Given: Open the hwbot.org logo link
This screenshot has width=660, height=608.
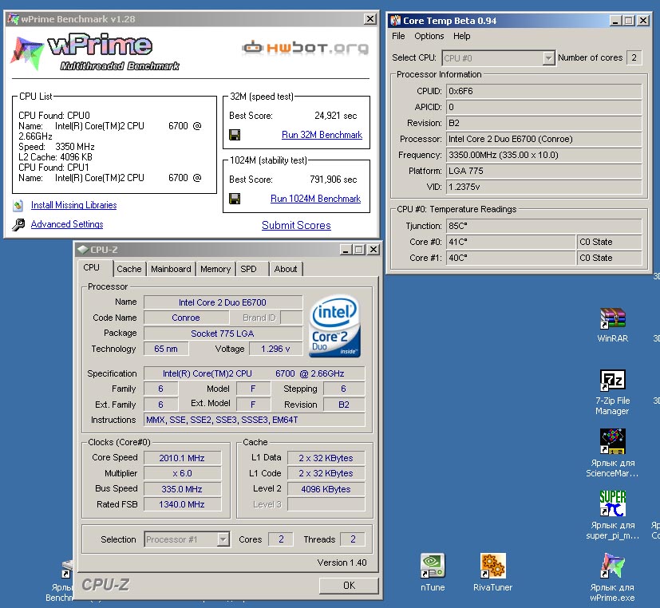Looking at the screenshot, I should [x=305, y=48].
